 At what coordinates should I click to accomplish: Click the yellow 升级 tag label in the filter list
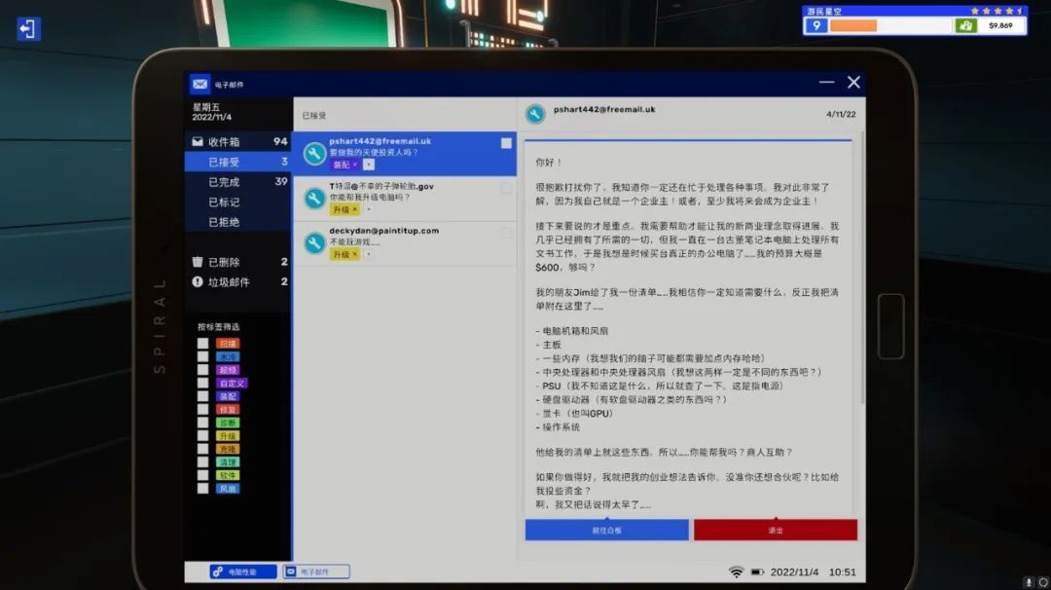[227, 436]
